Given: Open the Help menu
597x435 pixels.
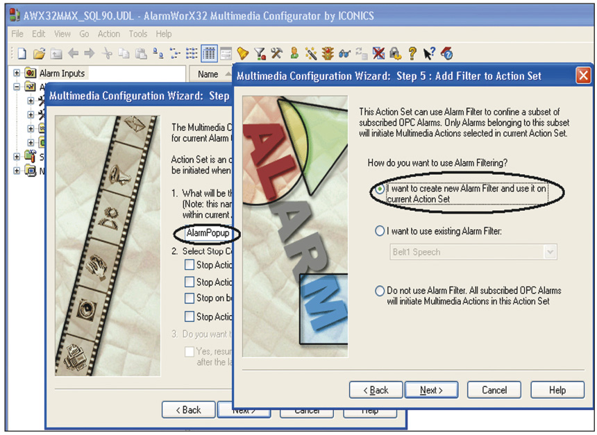Looking at the screenshot, I should tap(164, 34).
